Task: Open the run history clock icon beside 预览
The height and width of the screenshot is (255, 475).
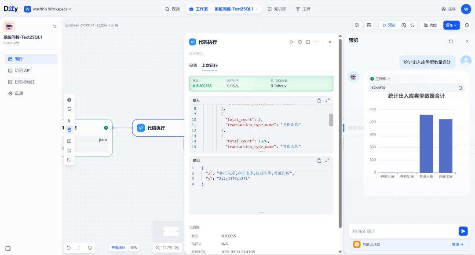Action: coord(404,25)
